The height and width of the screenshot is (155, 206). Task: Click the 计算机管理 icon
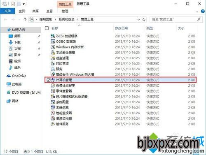(x=53, y=80)
